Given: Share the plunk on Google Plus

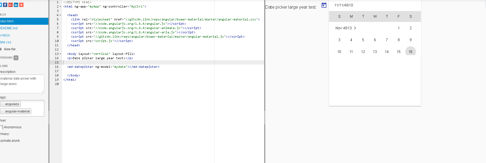Looking at the screenshot, I should point(11,5).
